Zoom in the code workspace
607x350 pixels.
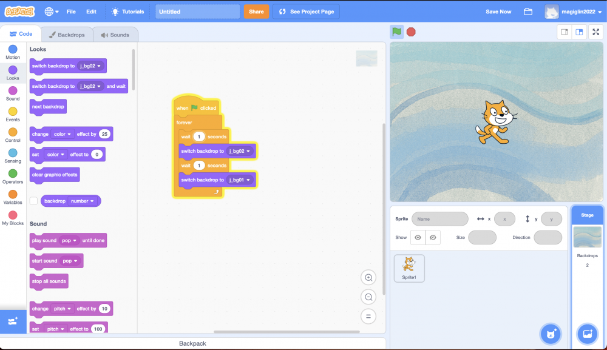(x=368, y=277)
